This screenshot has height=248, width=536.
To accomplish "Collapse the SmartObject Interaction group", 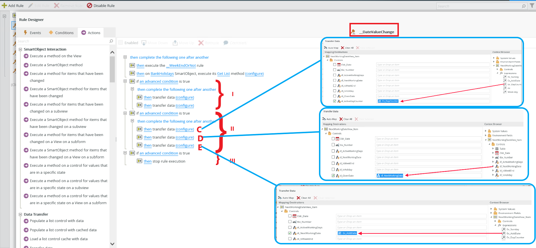I will 20,49.
